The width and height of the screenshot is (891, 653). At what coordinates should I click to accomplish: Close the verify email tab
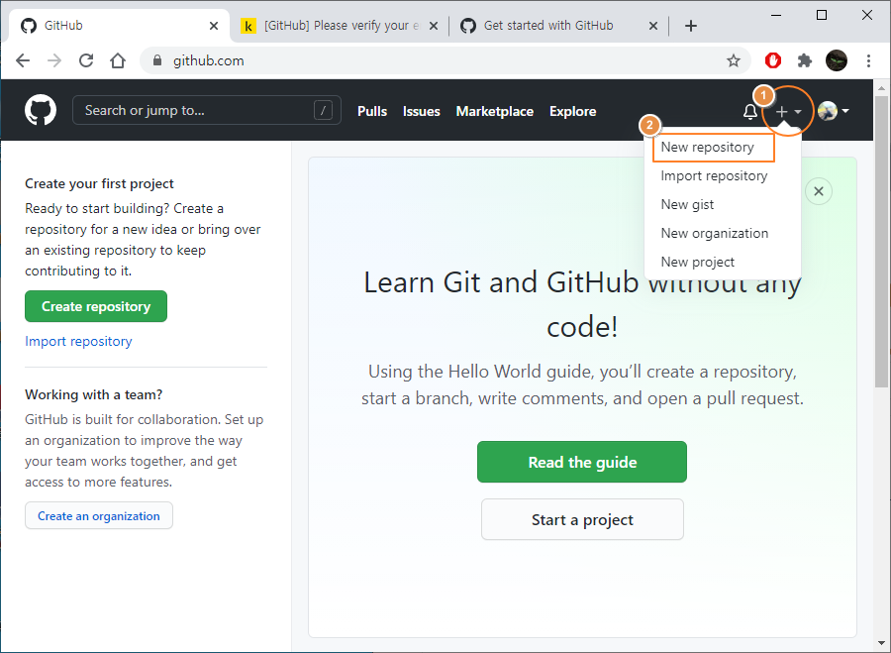click(434, 26)
